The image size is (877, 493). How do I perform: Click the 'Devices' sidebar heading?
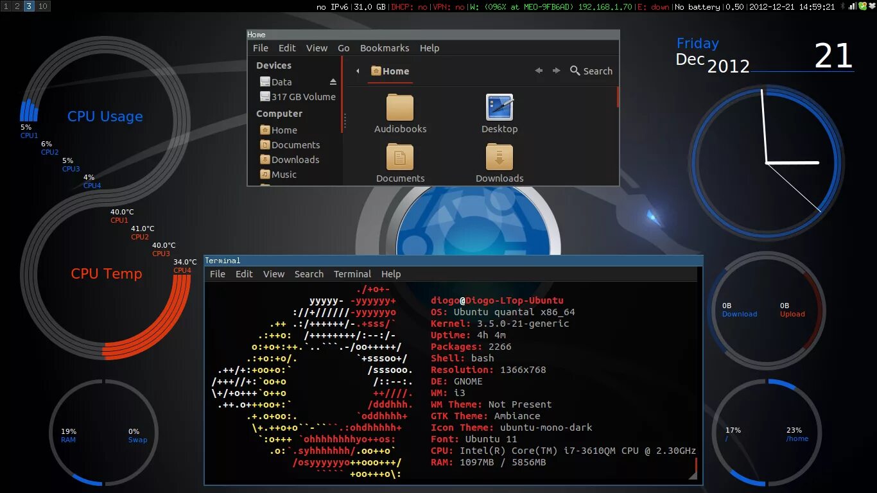click(274, 65)
